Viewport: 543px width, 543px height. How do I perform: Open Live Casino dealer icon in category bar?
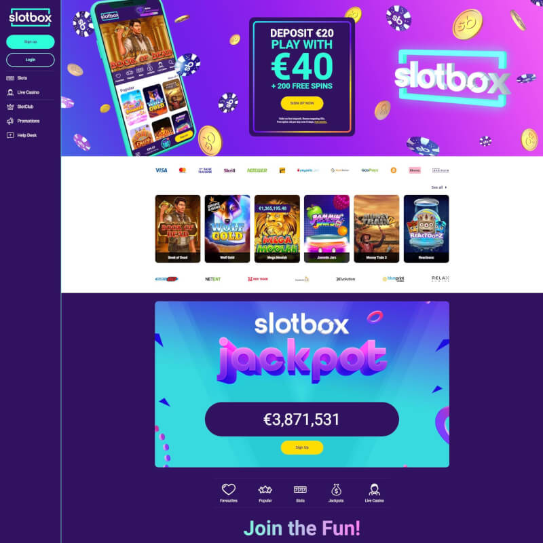[374, 489]
